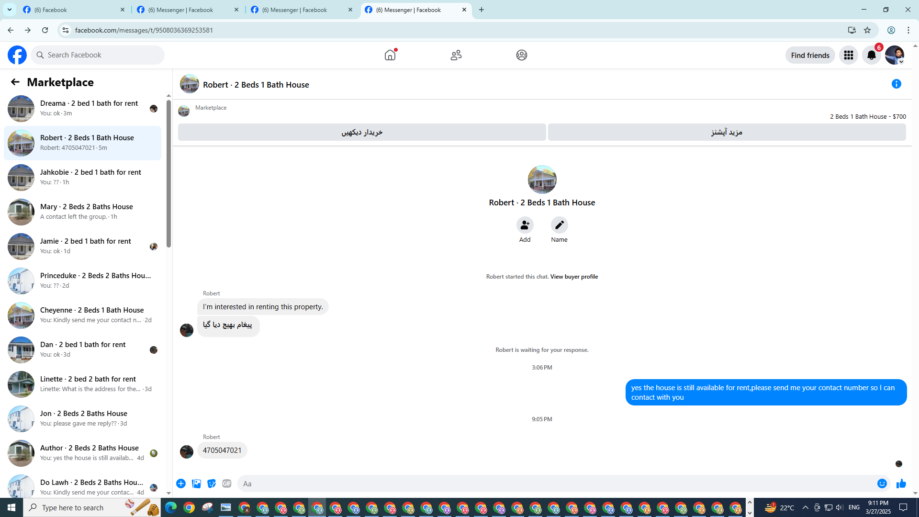
Task: Open the Windows Start menu
Action: pyautogui.click(x=11, y=507)
